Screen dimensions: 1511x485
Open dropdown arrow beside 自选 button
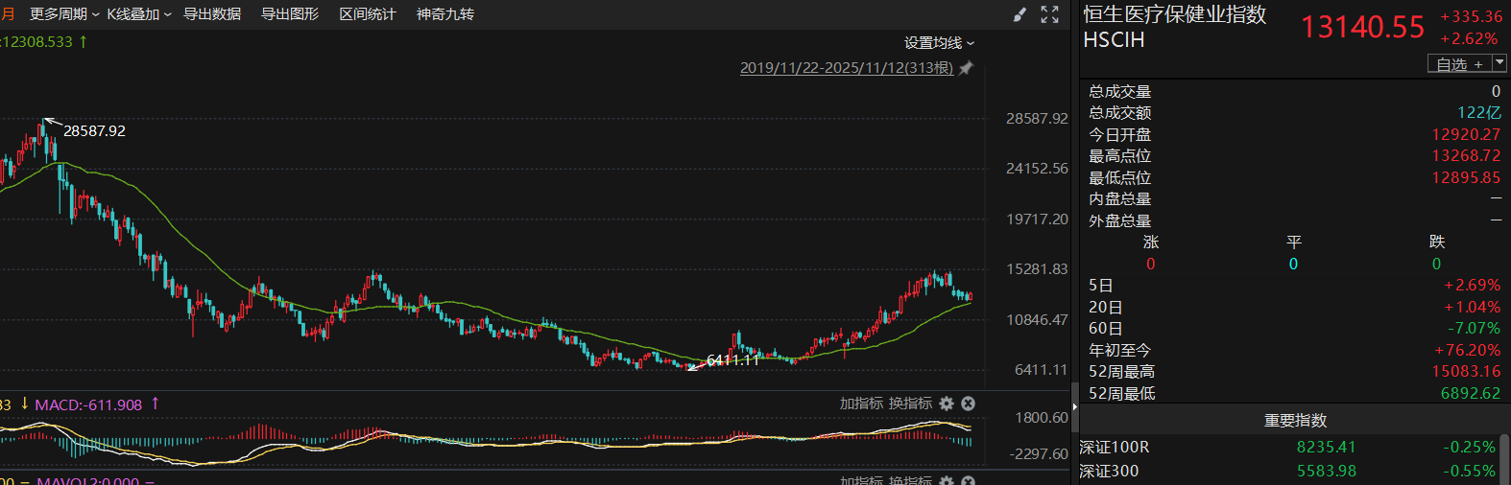[x=1499, y=63]
